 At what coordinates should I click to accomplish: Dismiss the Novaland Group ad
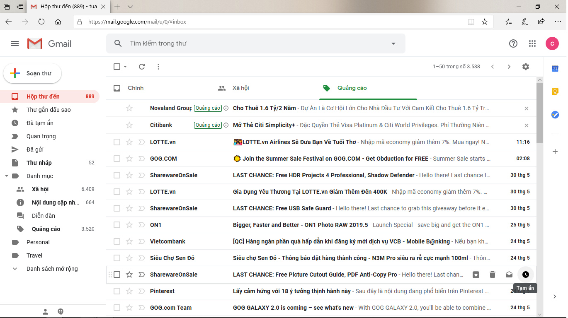527,108
